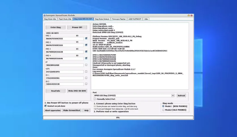Viewport: 237px width, 137px height.
Task: Open the Diag Mode Utils tab
Action: coord(50,19)
